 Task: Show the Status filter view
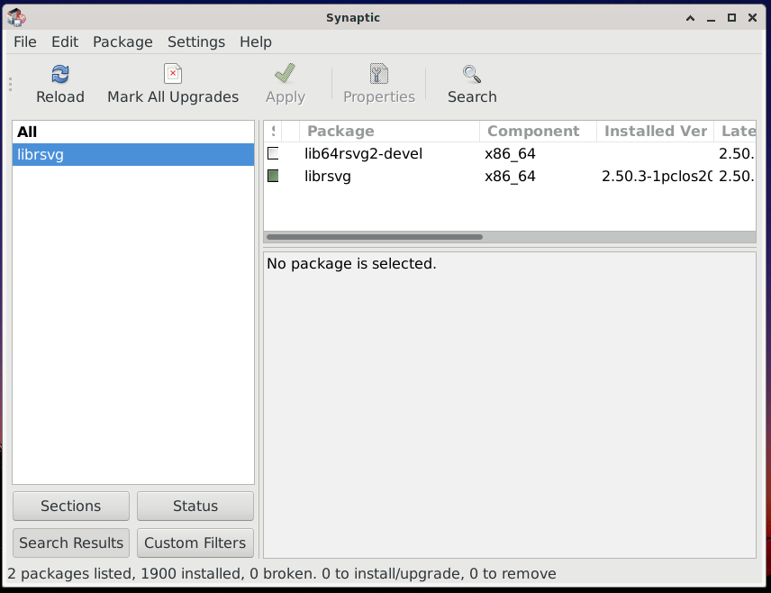click(x=195, y=506)
